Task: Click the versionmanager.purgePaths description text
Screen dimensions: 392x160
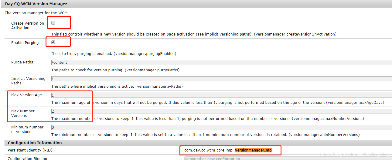Action: coord(115,70)
